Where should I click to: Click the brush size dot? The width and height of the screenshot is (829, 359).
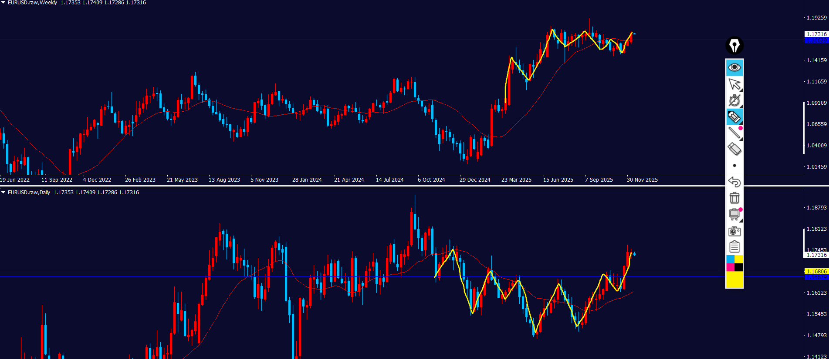click(734, 166)
